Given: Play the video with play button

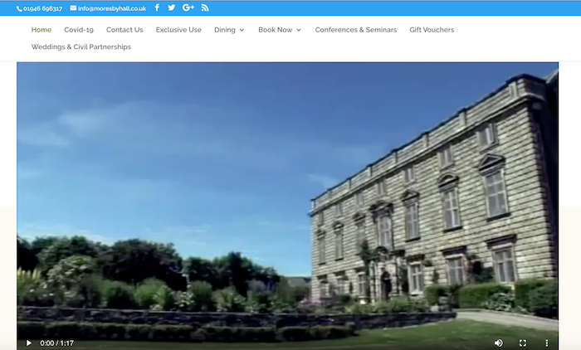Looking at the screenshot, I should 29,343.
